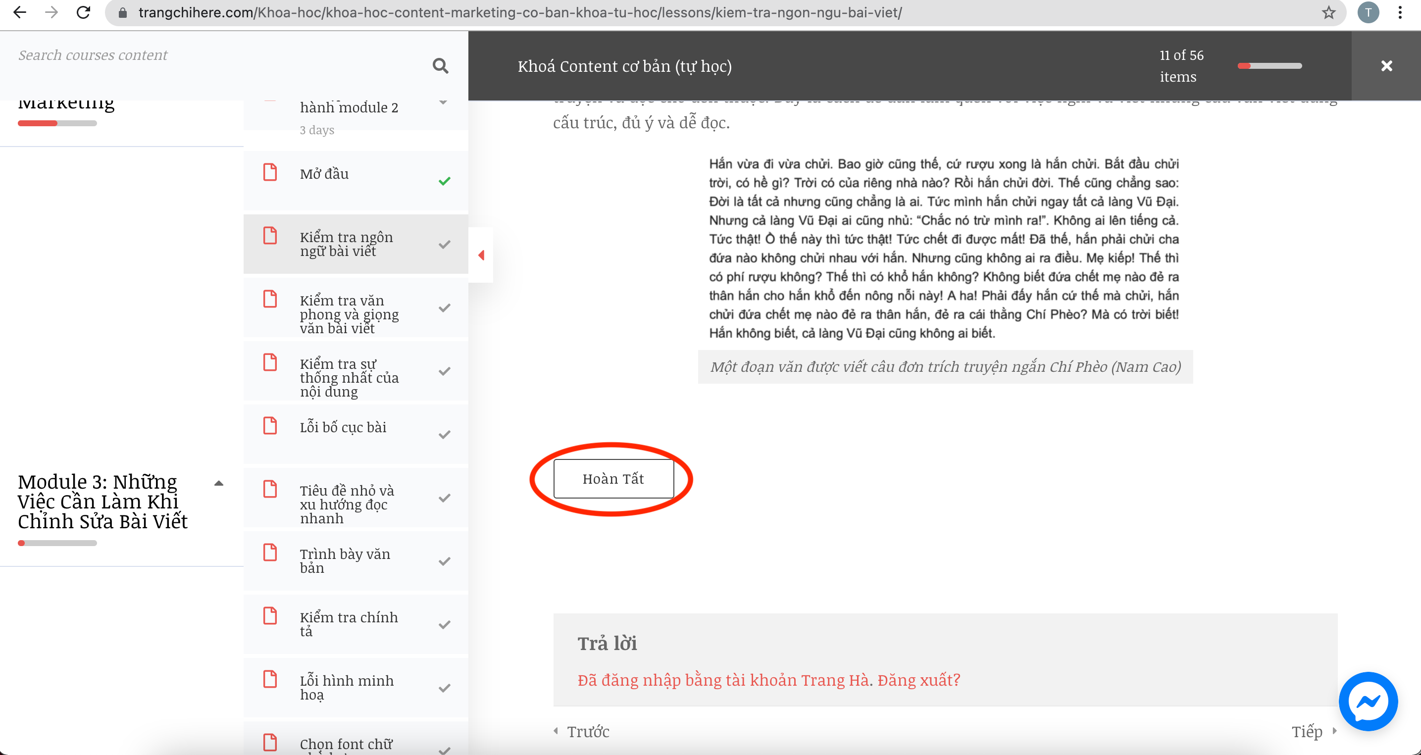Viewport: 1421px width, 755px height.
Task: Click the checkmark beside hành module 2
Action: point(443,102)
